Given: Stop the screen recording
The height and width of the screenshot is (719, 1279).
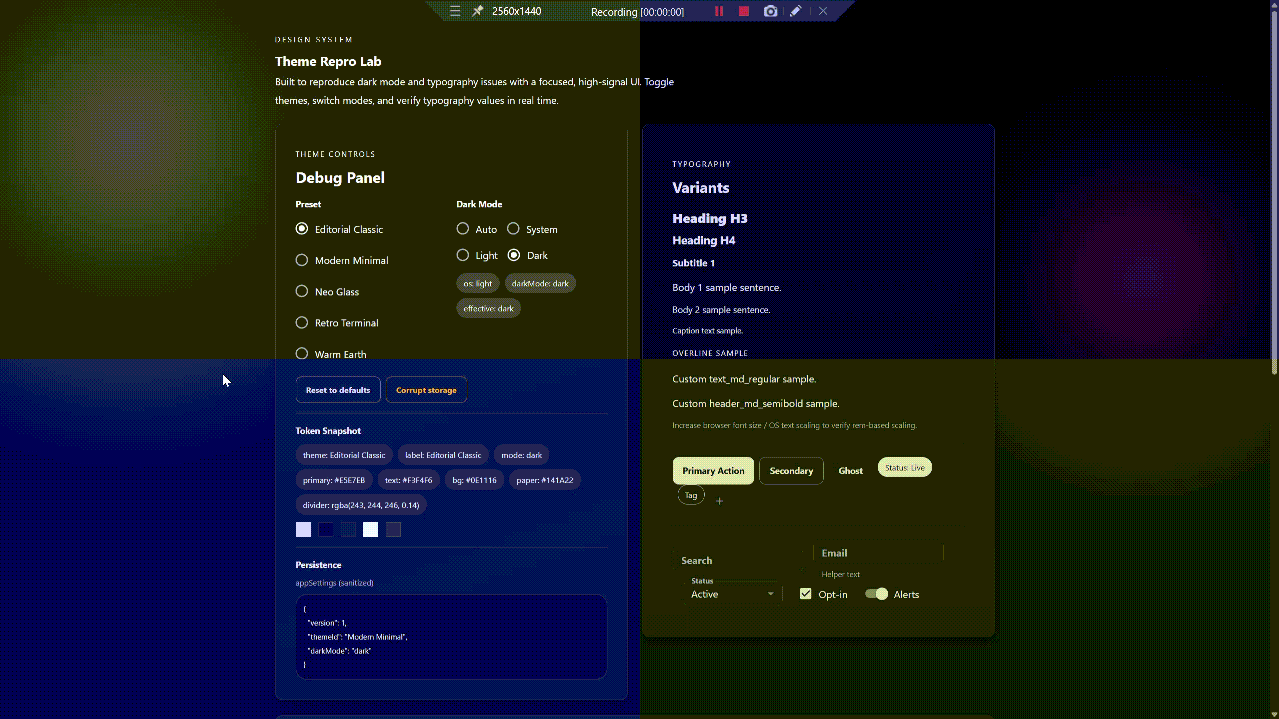Looking at the screenshot, I should pos(743,10).
